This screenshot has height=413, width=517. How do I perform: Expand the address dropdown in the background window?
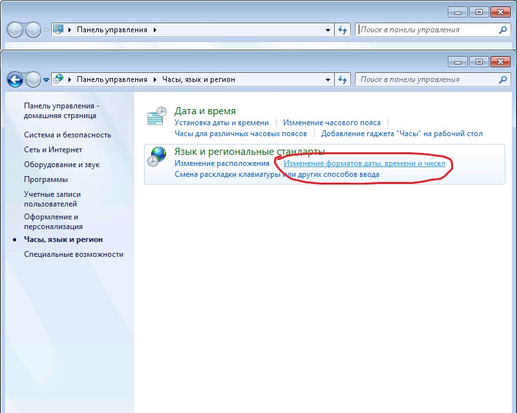[x=328, y=30]
